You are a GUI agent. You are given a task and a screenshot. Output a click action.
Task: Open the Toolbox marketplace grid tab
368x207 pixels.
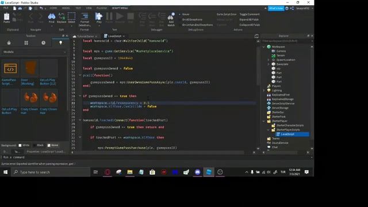26,43
